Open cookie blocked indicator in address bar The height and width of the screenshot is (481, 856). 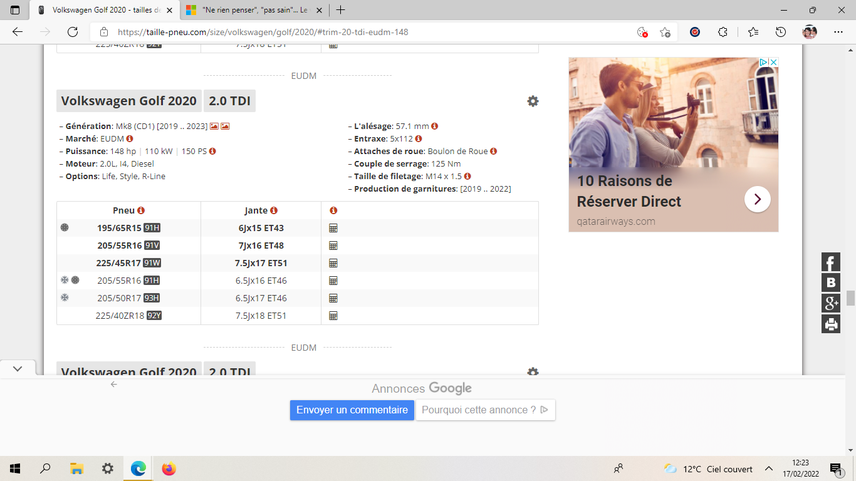642,32
